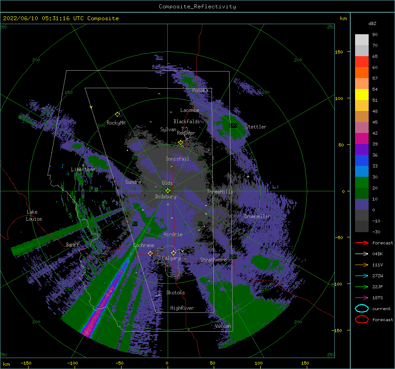This screenshot has width=395, height=369.
Task: Click the yellow marker near RockyMH
Action: tap(117, 115)
